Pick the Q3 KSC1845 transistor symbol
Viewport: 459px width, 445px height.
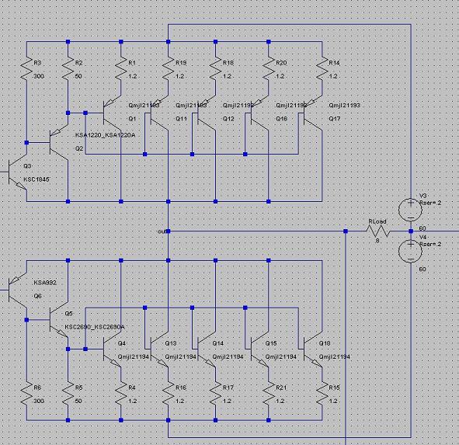18,172
